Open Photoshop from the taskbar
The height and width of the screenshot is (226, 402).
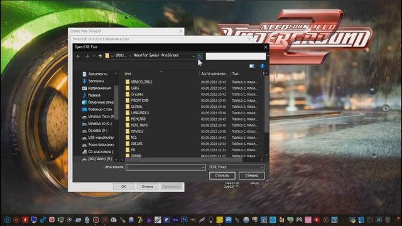pos(184,220)
